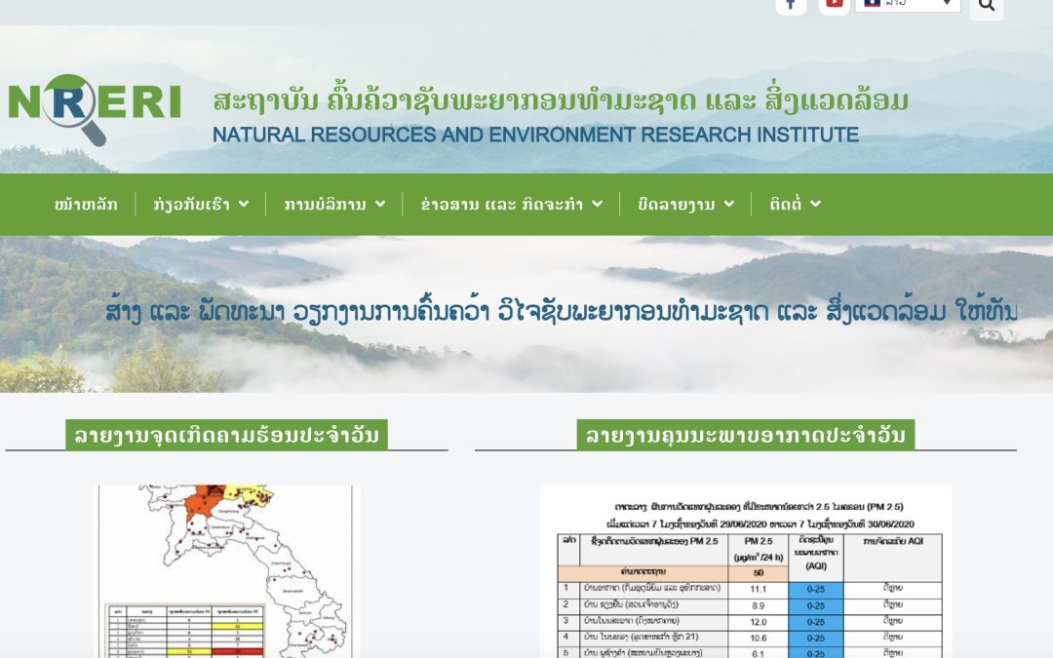
Task: Click the daily air quality report heading
Action: 746,435
